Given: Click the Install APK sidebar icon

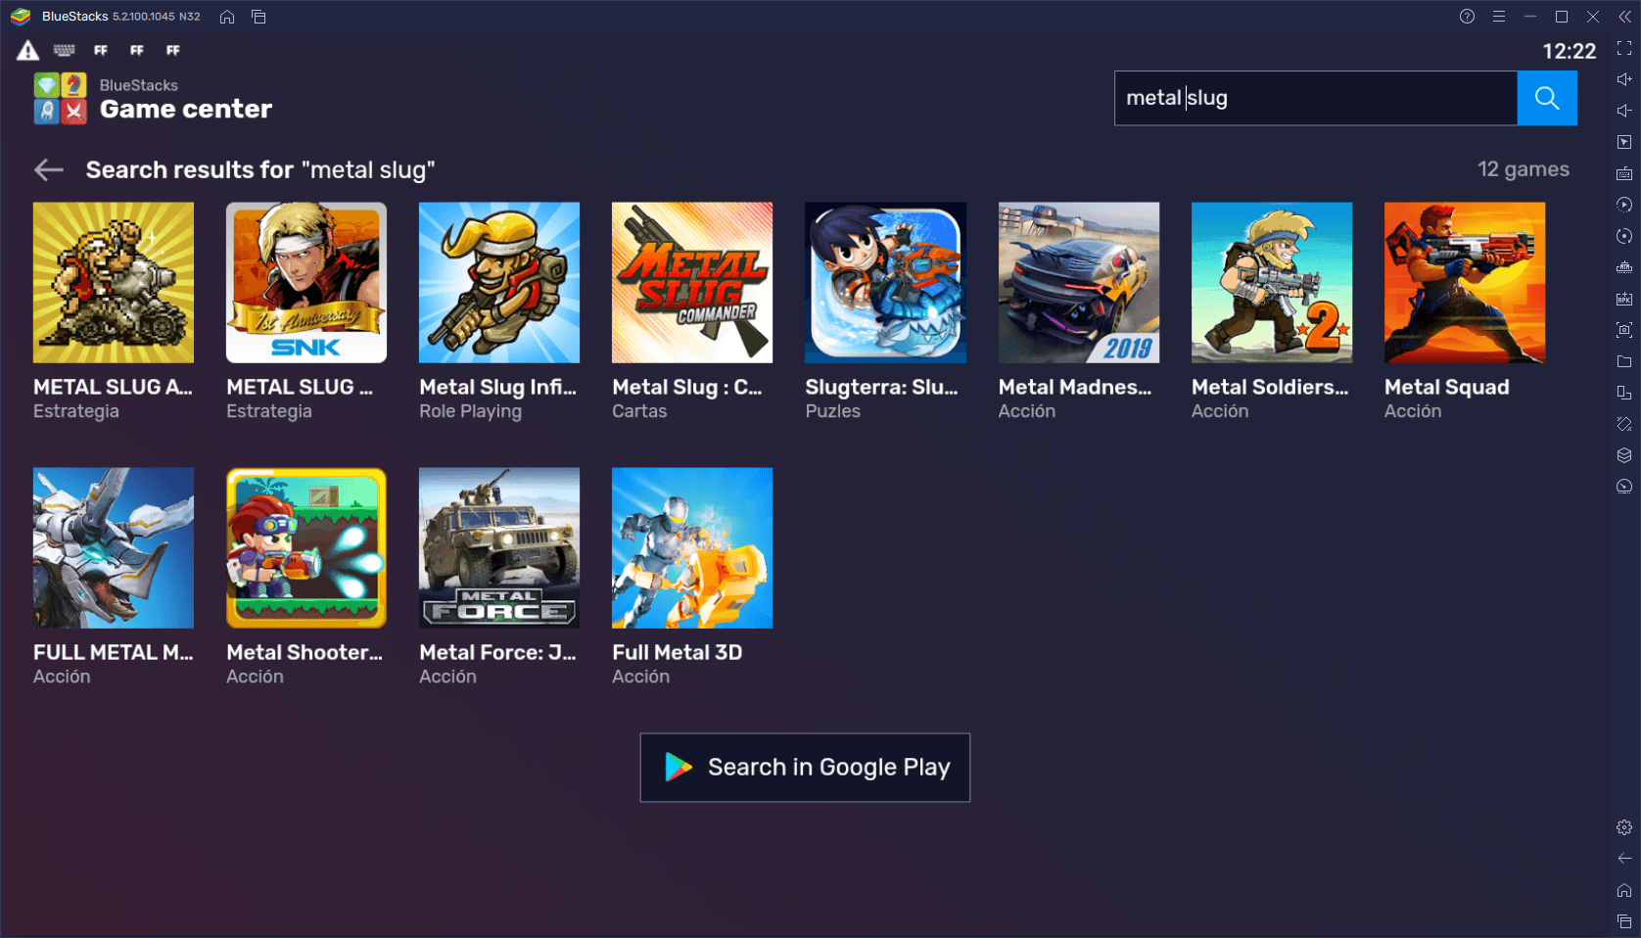Looking at the screenshot, I should coord(1624,299).
